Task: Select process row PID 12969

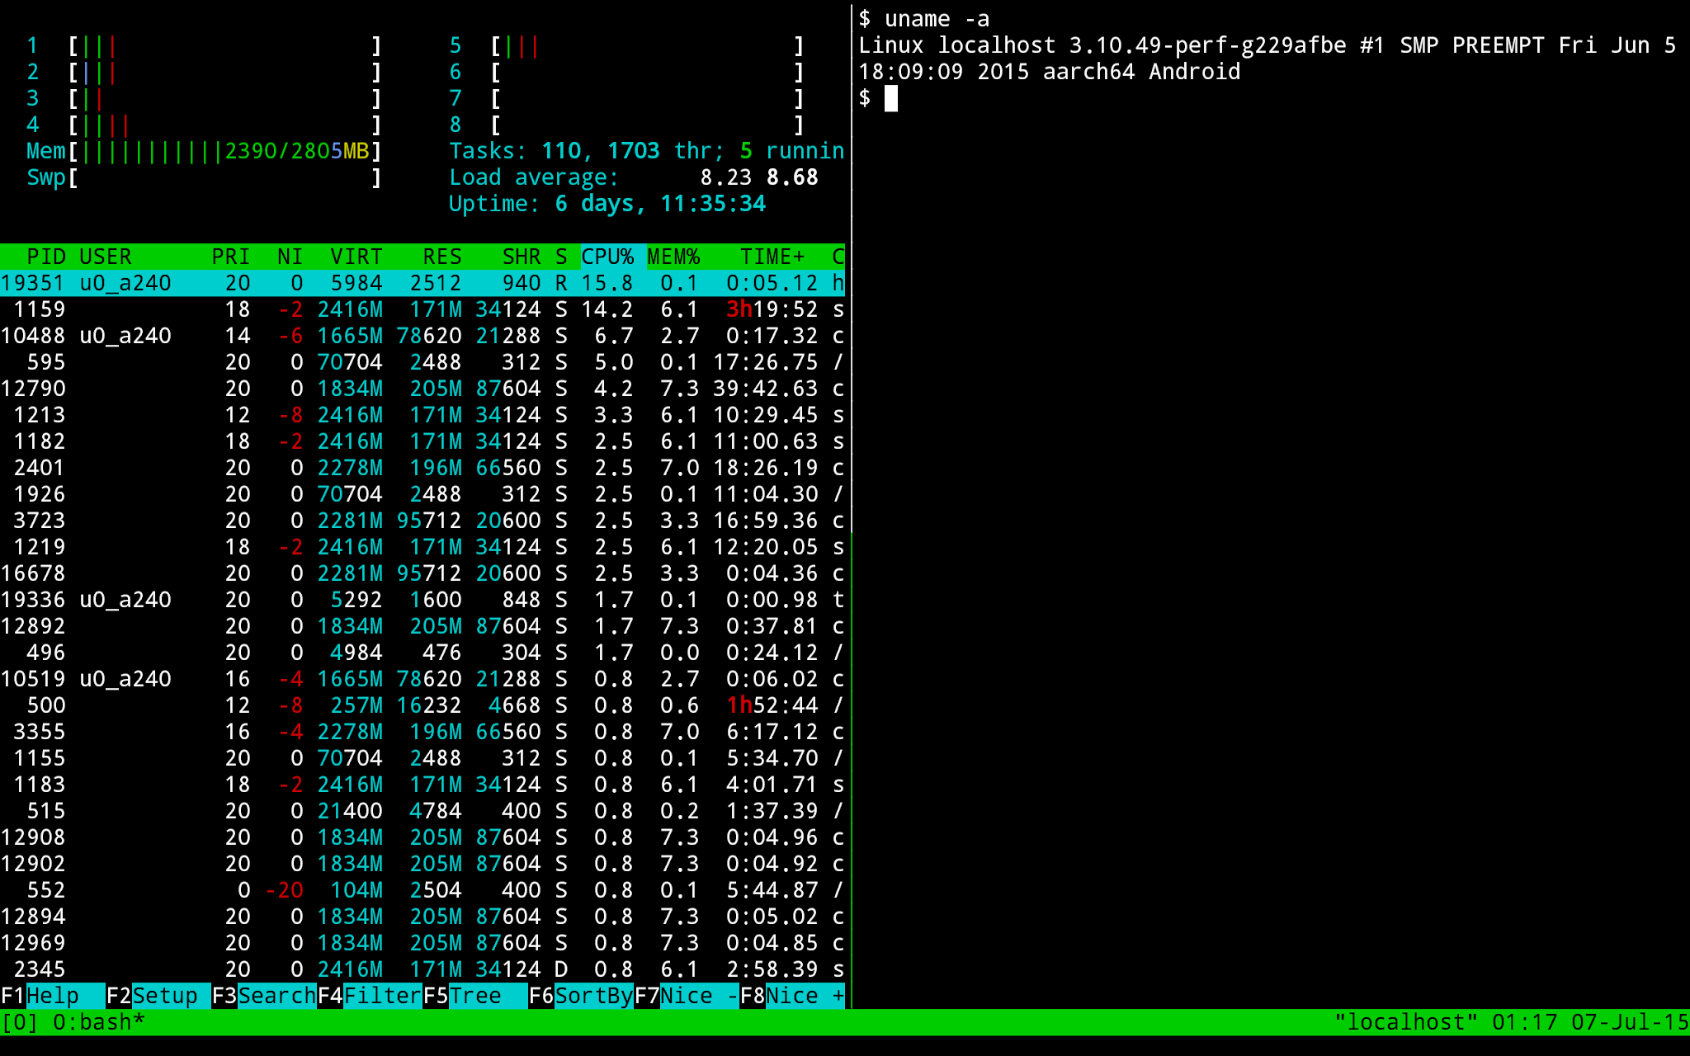Action: click(x=422, y=943)
